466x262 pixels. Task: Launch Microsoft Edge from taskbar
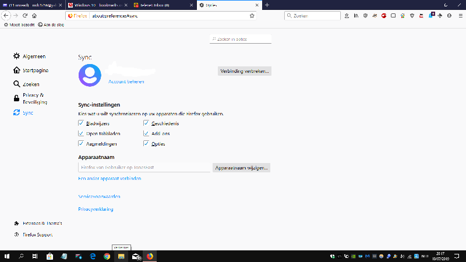[x=93, y=256]
